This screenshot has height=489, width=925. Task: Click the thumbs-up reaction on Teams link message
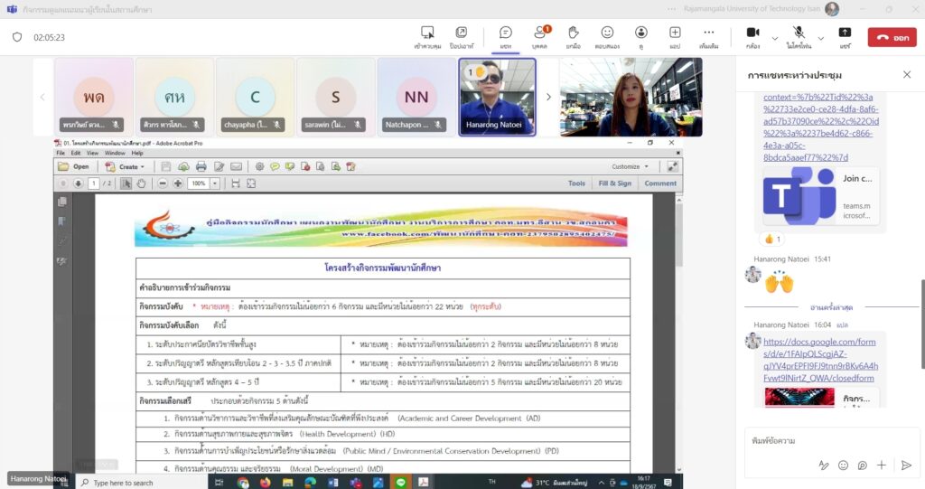click(772, 240)
